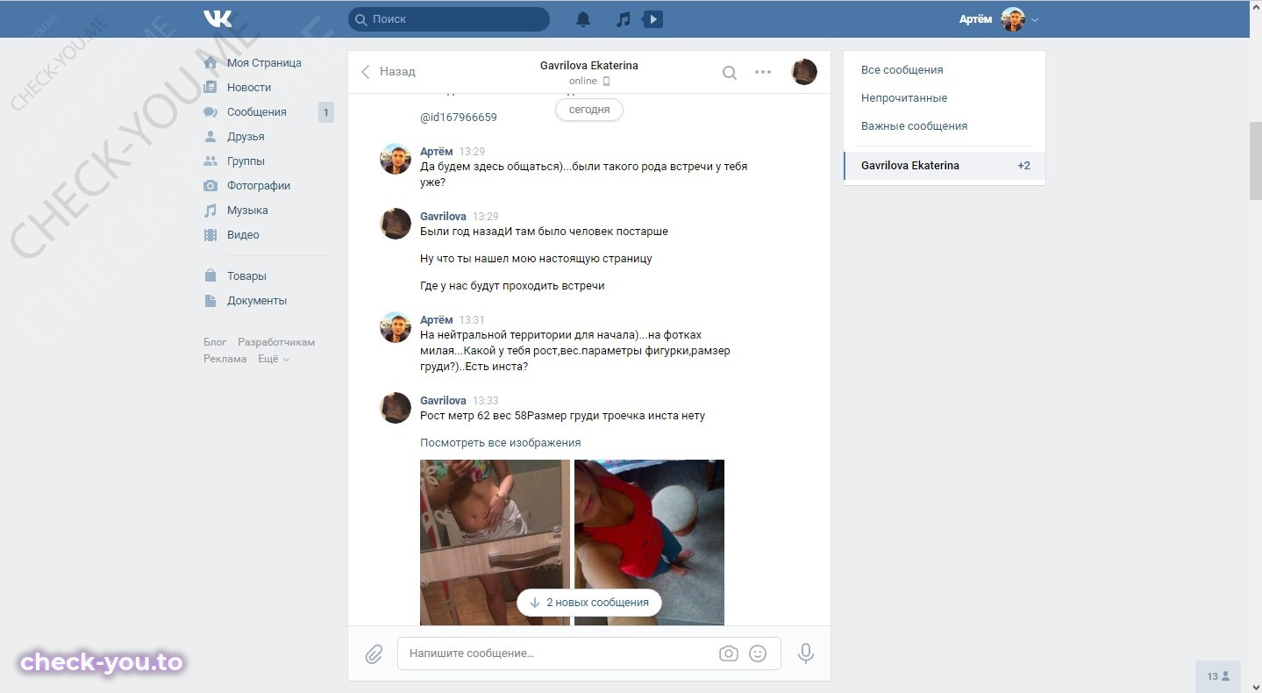Open Товары section

[246, 276]
